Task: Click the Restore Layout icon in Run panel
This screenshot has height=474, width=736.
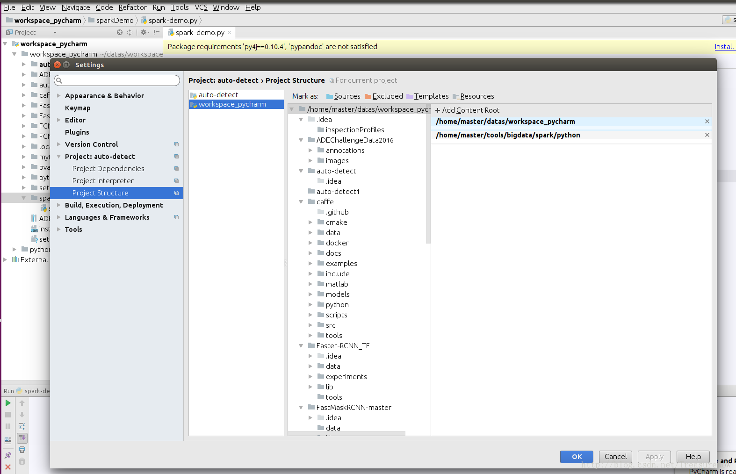Action: (x=8, y=440)
